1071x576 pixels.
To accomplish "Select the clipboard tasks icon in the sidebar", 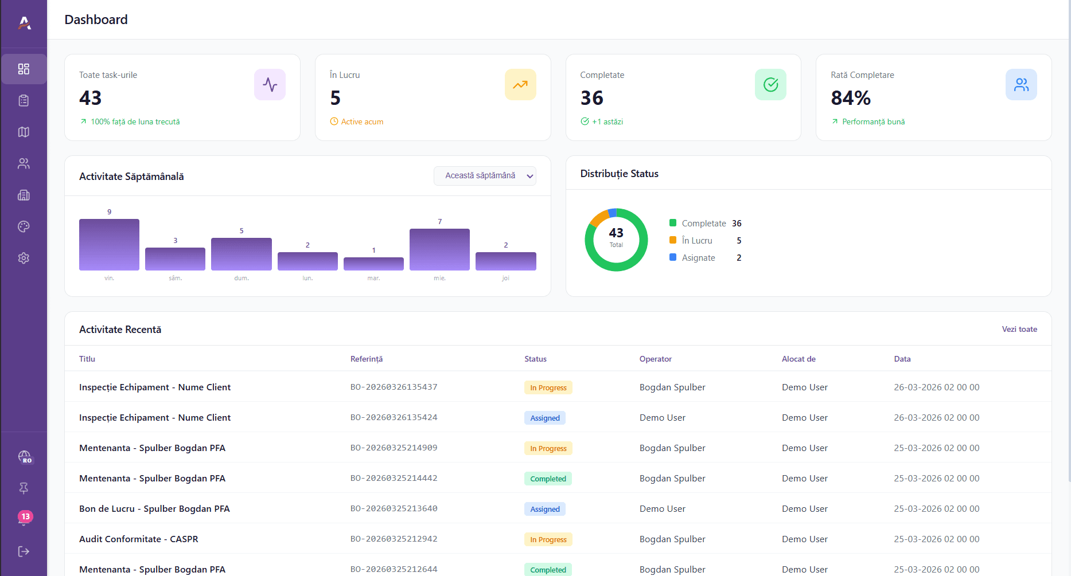I will [24, 100].
